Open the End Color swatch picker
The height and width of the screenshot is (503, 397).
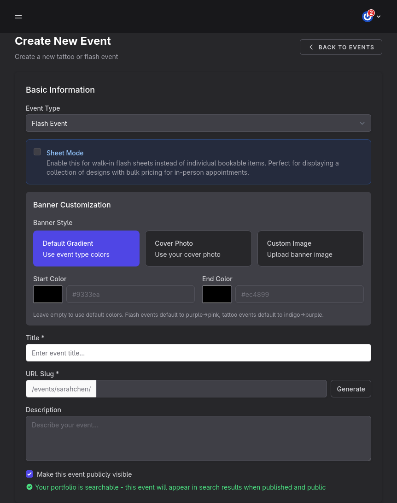pyautogui.click(x=217, y=294)
